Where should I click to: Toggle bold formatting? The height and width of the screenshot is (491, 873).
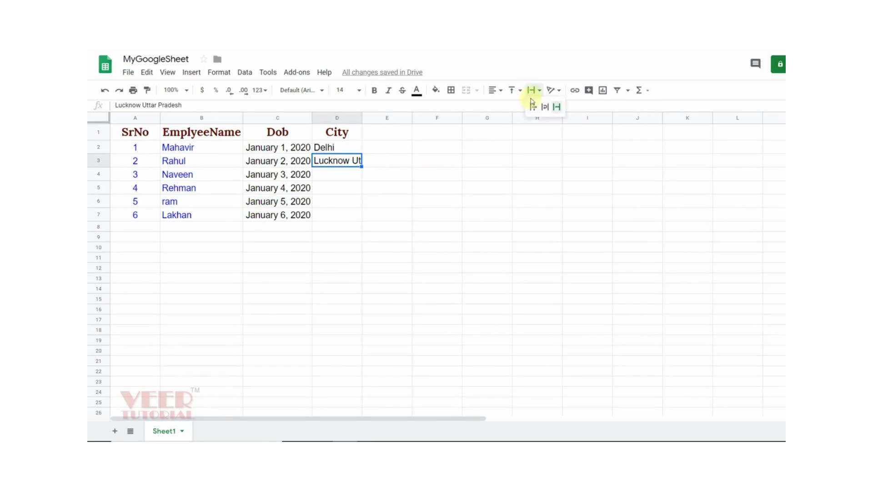(374, 90)
